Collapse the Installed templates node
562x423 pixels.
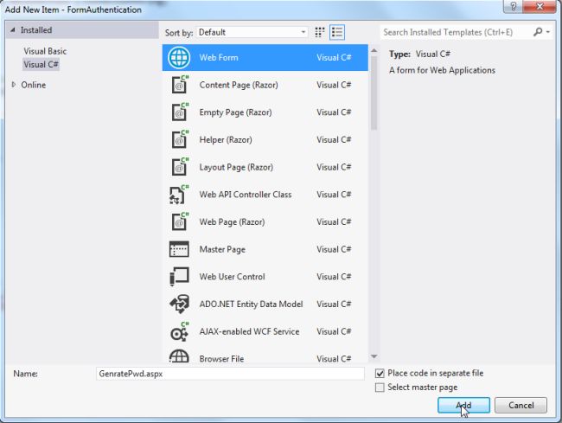pyautogui.click(x=13, y=30)
